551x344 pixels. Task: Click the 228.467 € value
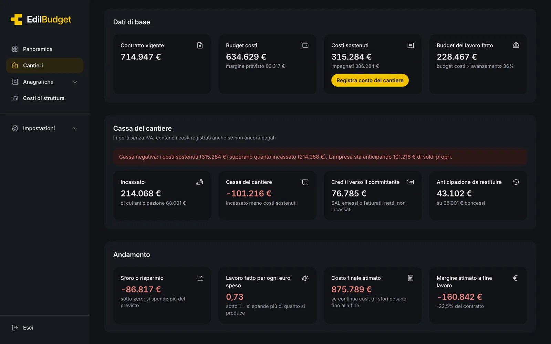click(x=457, y=57)
